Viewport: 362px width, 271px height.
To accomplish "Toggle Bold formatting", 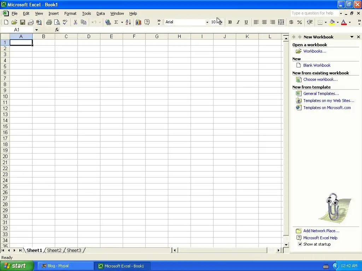I will pyautogui.click(x=230, y=22).
